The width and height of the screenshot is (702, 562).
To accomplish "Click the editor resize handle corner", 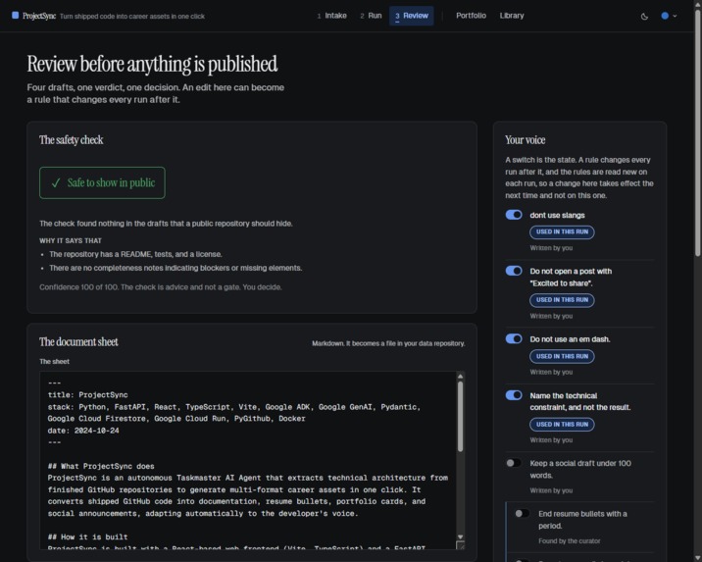I will [x=460, y=545].
